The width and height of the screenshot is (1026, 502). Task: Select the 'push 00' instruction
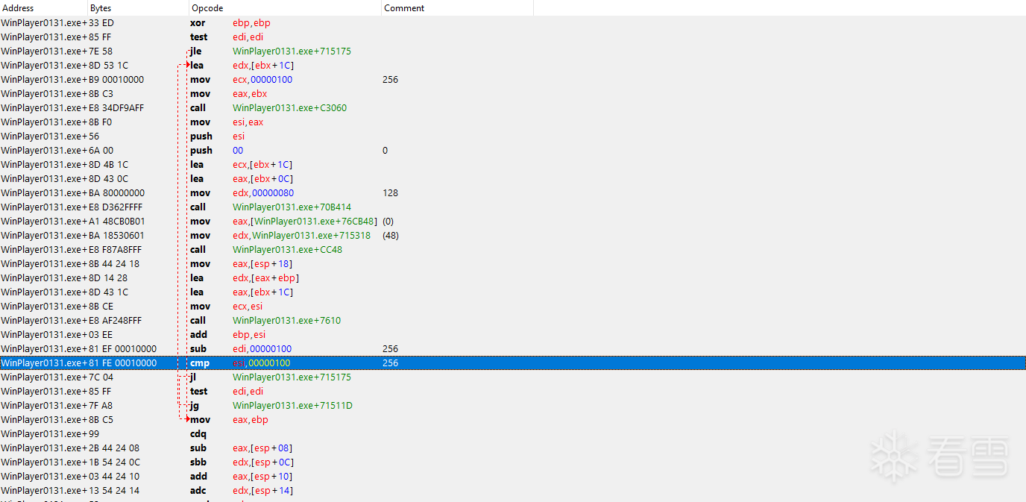point(513,151)
